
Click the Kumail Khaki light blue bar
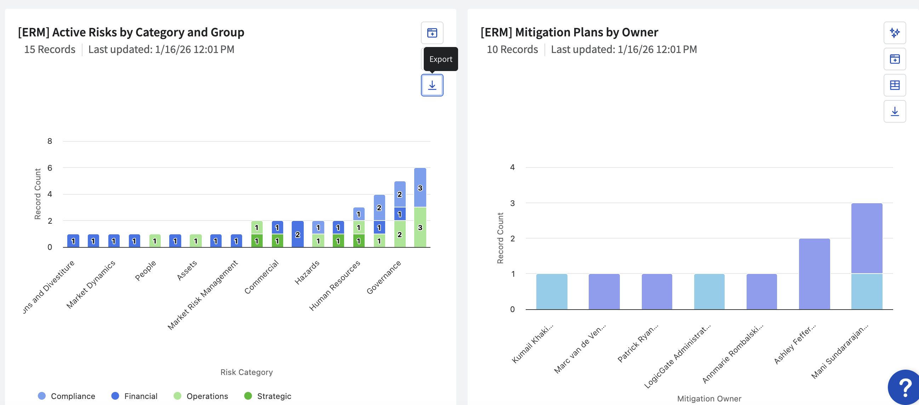click(x=551, y=291)
